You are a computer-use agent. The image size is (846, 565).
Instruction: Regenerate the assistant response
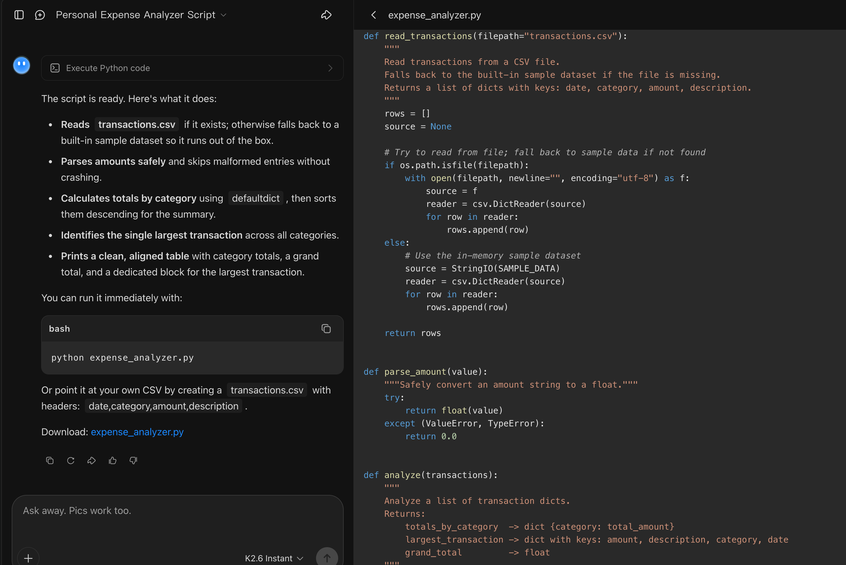(x=71, y=460)
